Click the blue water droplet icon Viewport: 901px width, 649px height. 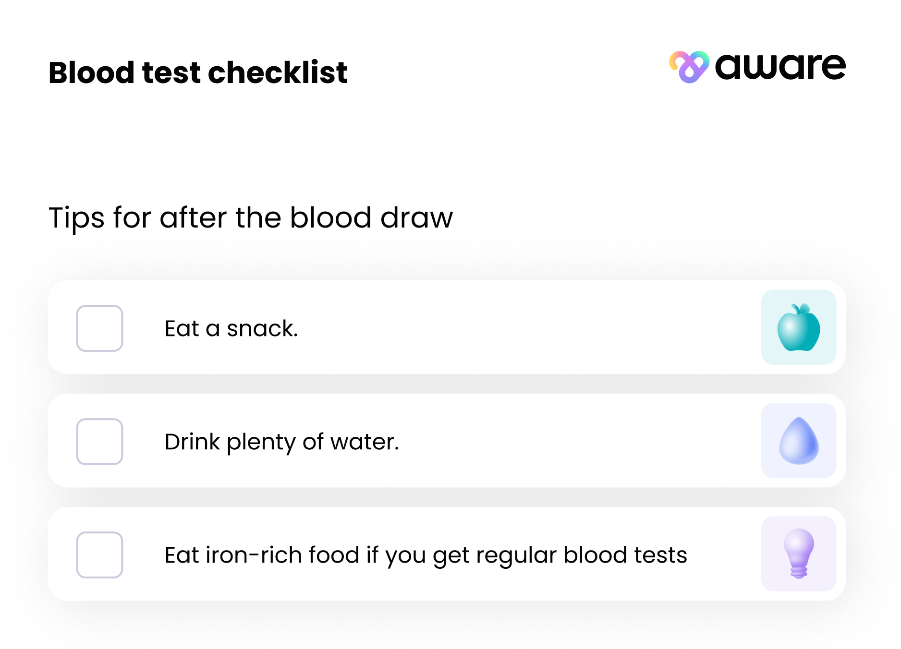[x=798, y=441]
